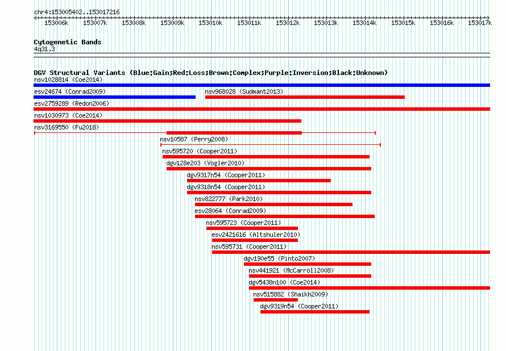
Task: Click the red nsv822777 loss bar
Action: [273, 204]
